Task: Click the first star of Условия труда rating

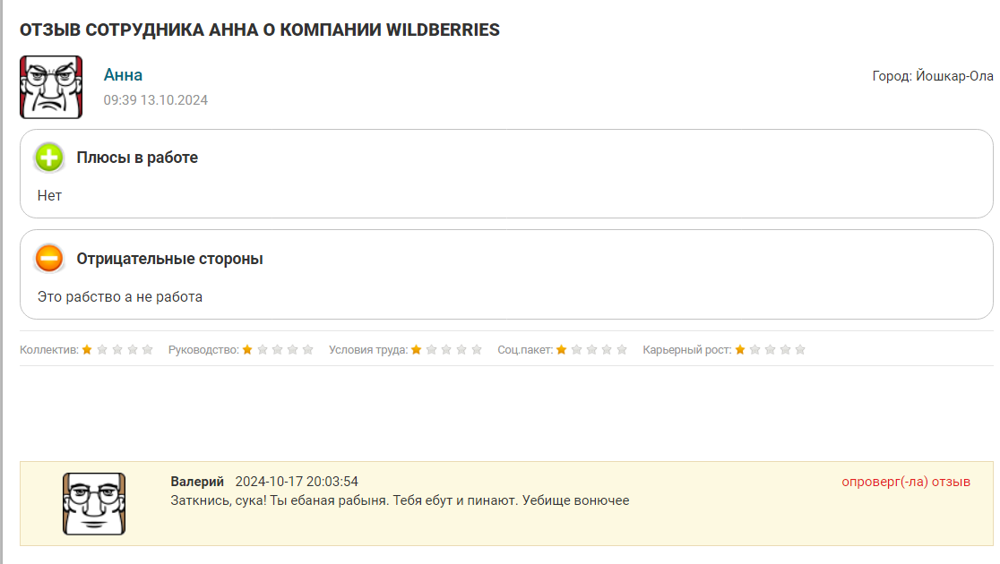Action: (416, 350)
